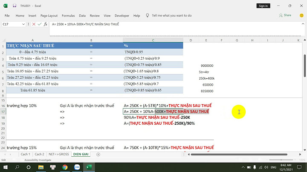Click the network tray icon

pyautogui.click(x=261, y=167)
